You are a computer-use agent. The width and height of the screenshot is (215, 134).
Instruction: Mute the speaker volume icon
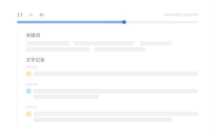(42, 15)
